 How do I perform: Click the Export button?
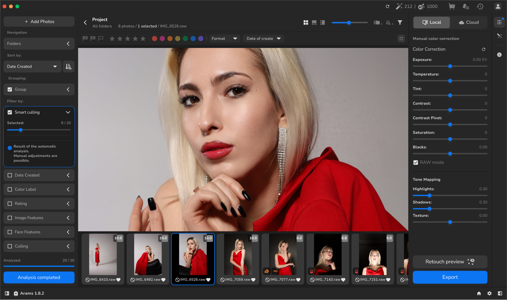pyautogui.click(x=450, y=277)
